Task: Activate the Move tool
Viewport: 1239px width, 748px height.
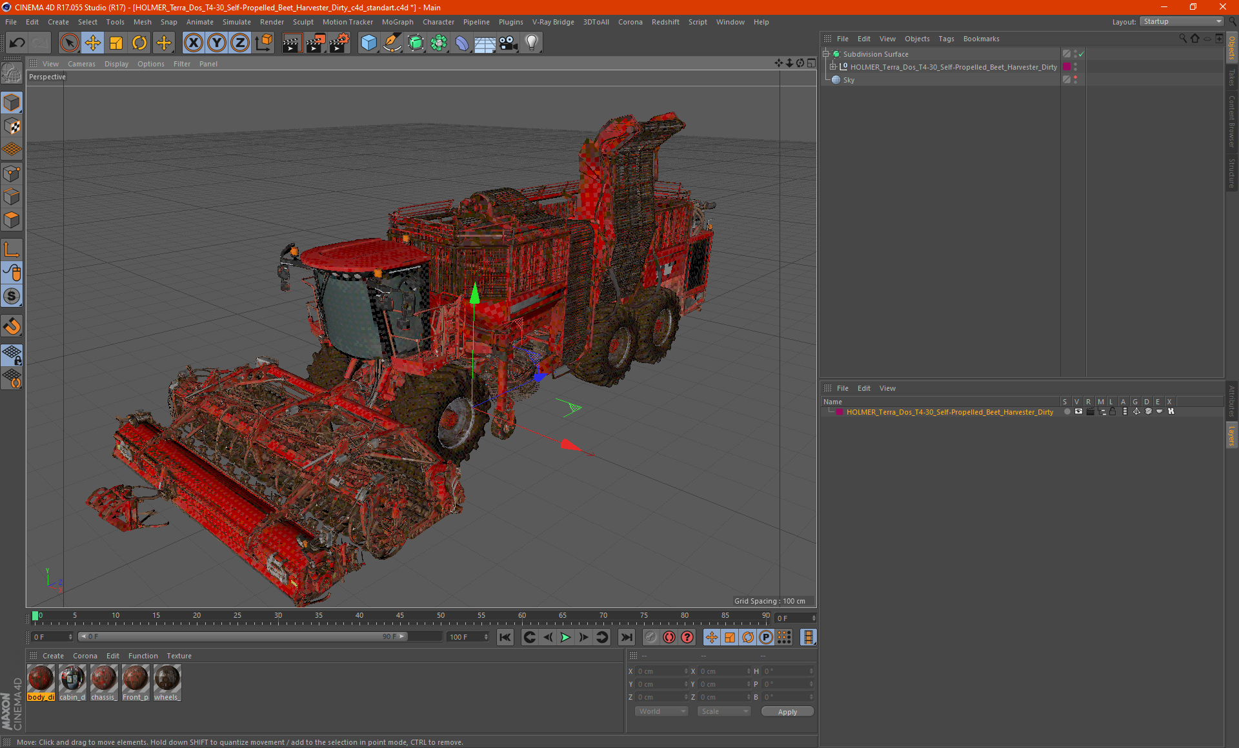Action: pos(93,43)
